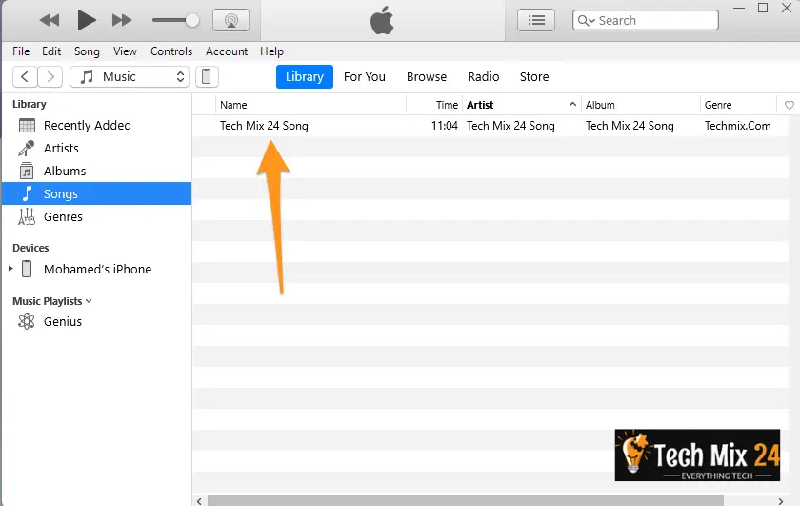Select Genres in the sidebar
The image size is (800, 506).
97,216
